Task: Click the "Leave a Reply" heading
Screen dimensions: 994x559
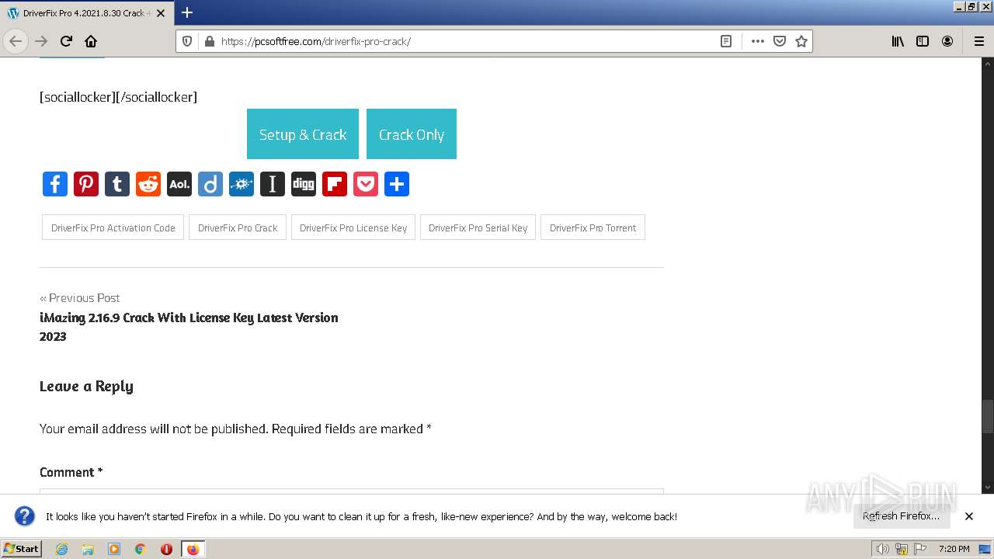Action: tap(86, 387)
